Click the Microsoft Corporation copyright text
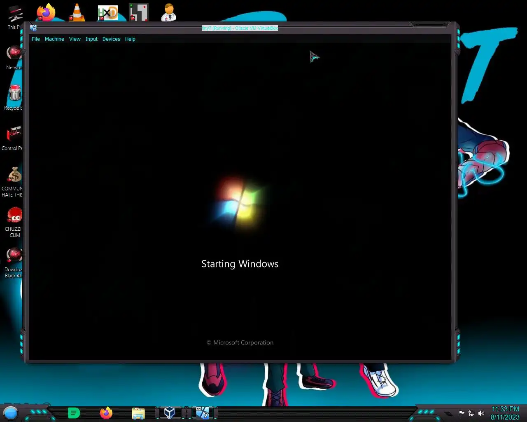 pyautogui.click(x=240, y=342)
